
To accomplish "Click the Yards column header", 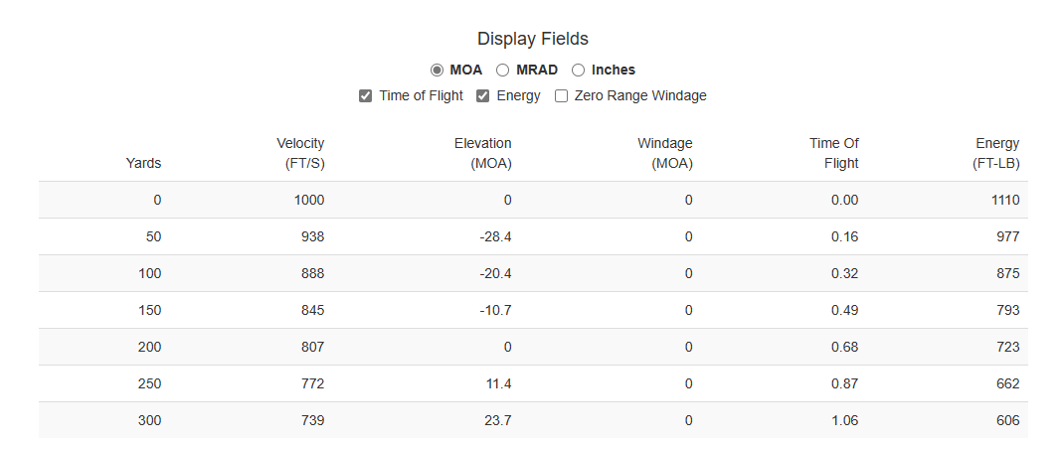I will [x=143, y=163].
